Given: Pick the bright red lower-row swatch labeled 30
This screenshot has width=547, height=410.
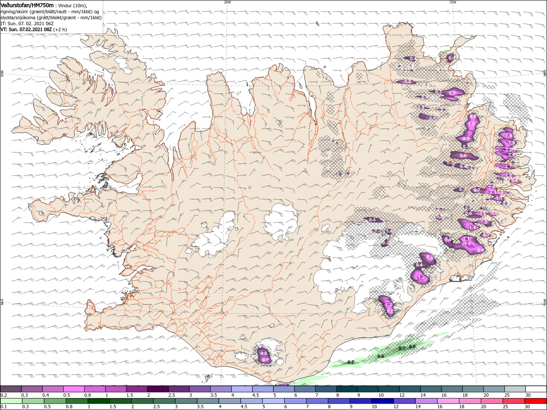Looking at the screenshot, I should pyautogui.click(x=536, y=401).
